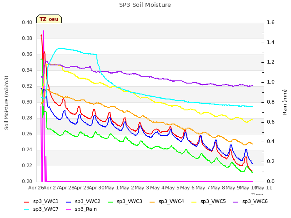Click the 0.20 soil moisture axis value
The height and width of the screenshot is (218, 291).
click(27, 182)
